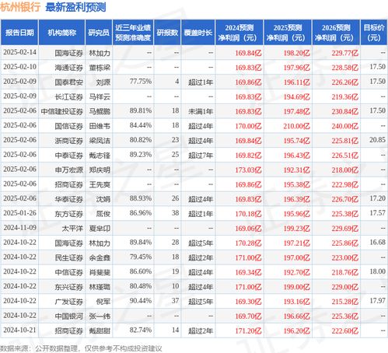
Task: Select the 研报数 column header
Action: coord(167,33)
